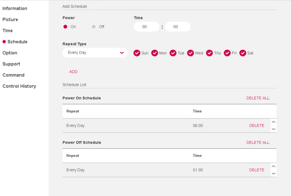
Task: Open the Repeat Type dropdown
Action: point(95,53)
